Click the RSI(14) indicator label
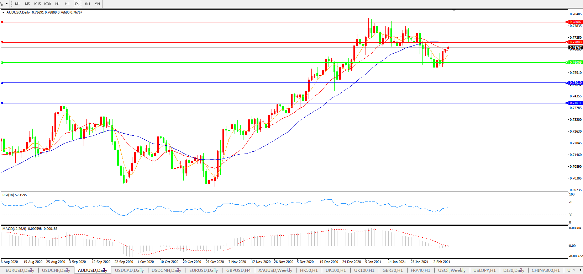The image size is (583, 274). click(15, 195)
